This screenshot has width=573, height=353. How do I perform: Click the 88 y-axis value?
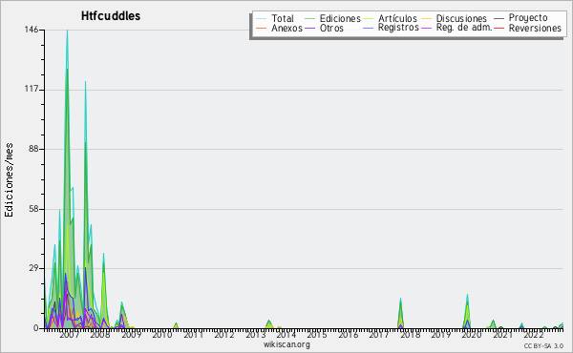click(34, 149)
